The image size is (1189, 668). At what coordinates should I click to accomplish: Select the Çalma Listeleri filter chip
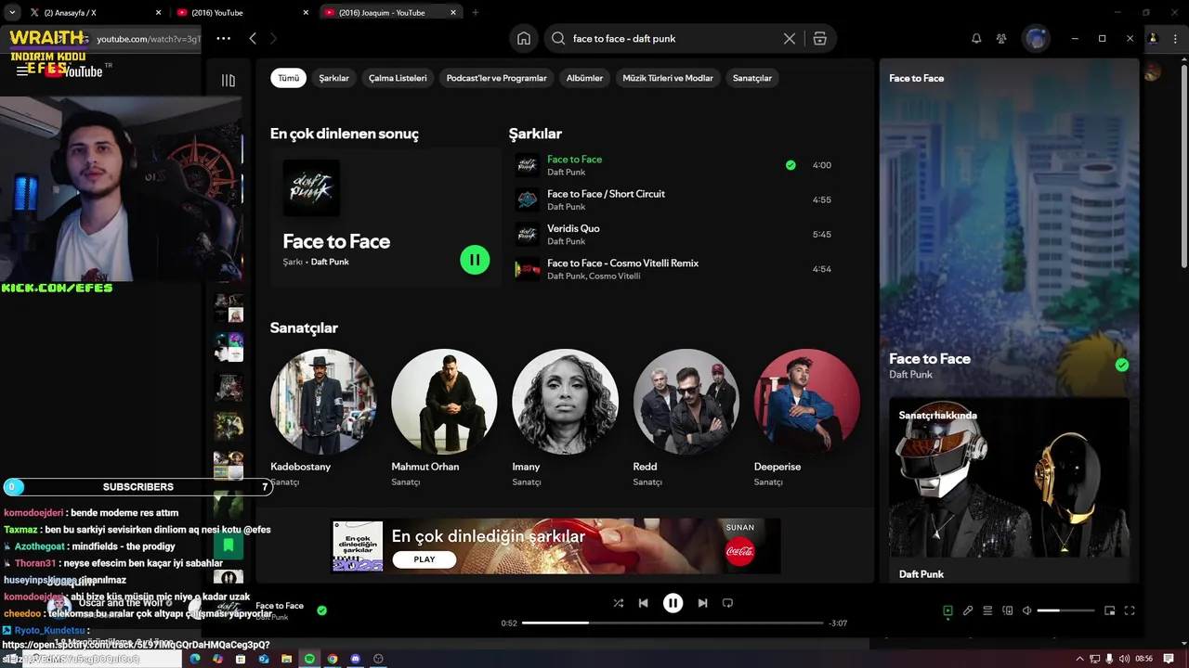point(398,78)
